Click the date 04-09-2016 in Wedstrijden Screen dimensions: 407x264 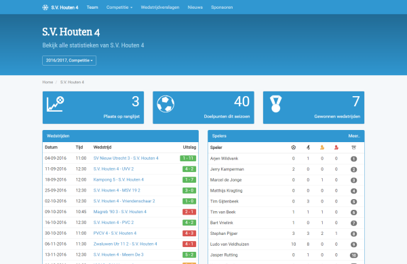[56, 158]
